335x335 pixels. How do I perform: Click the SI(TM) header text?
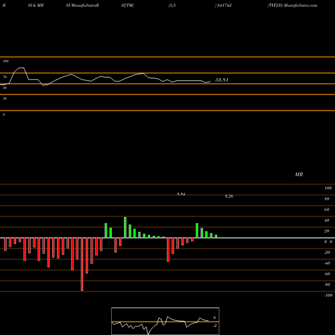point(127,5)
